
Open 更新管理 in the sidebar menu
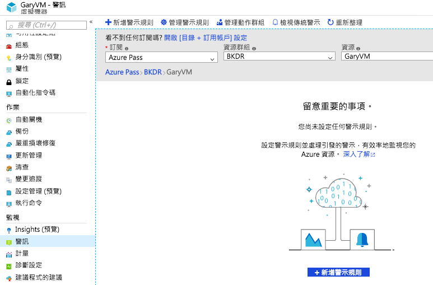29,155
